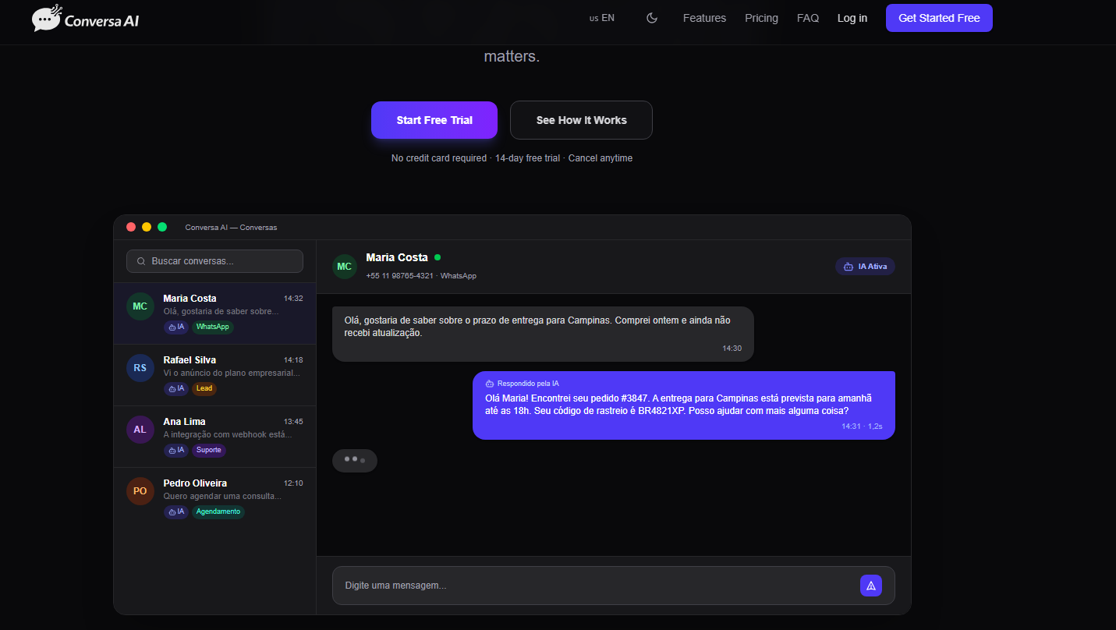Click the Buscar conversas search field
This screenshot has width=1116, height=630.
click(x=222, y=261)
